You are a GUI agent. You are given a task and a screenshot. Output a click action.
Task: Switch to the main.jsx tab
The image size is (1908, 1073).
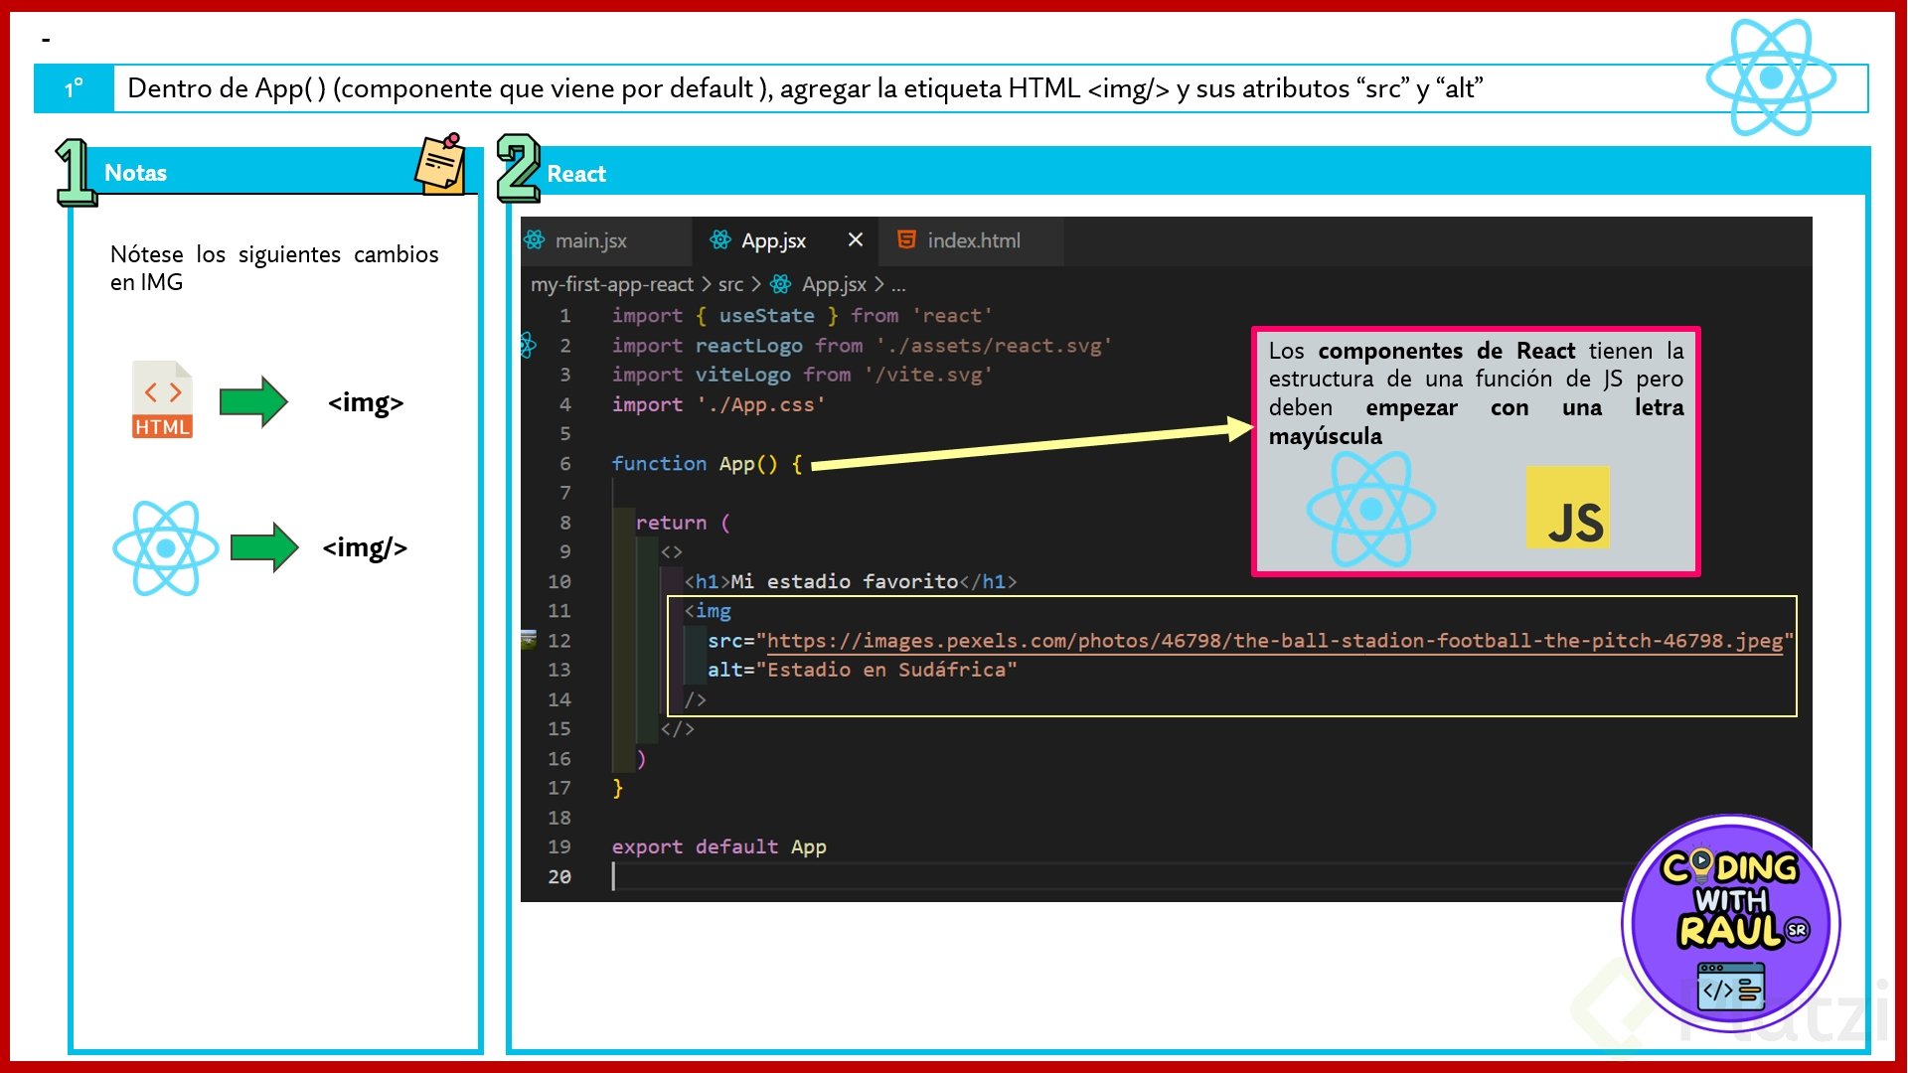point(590,240)
